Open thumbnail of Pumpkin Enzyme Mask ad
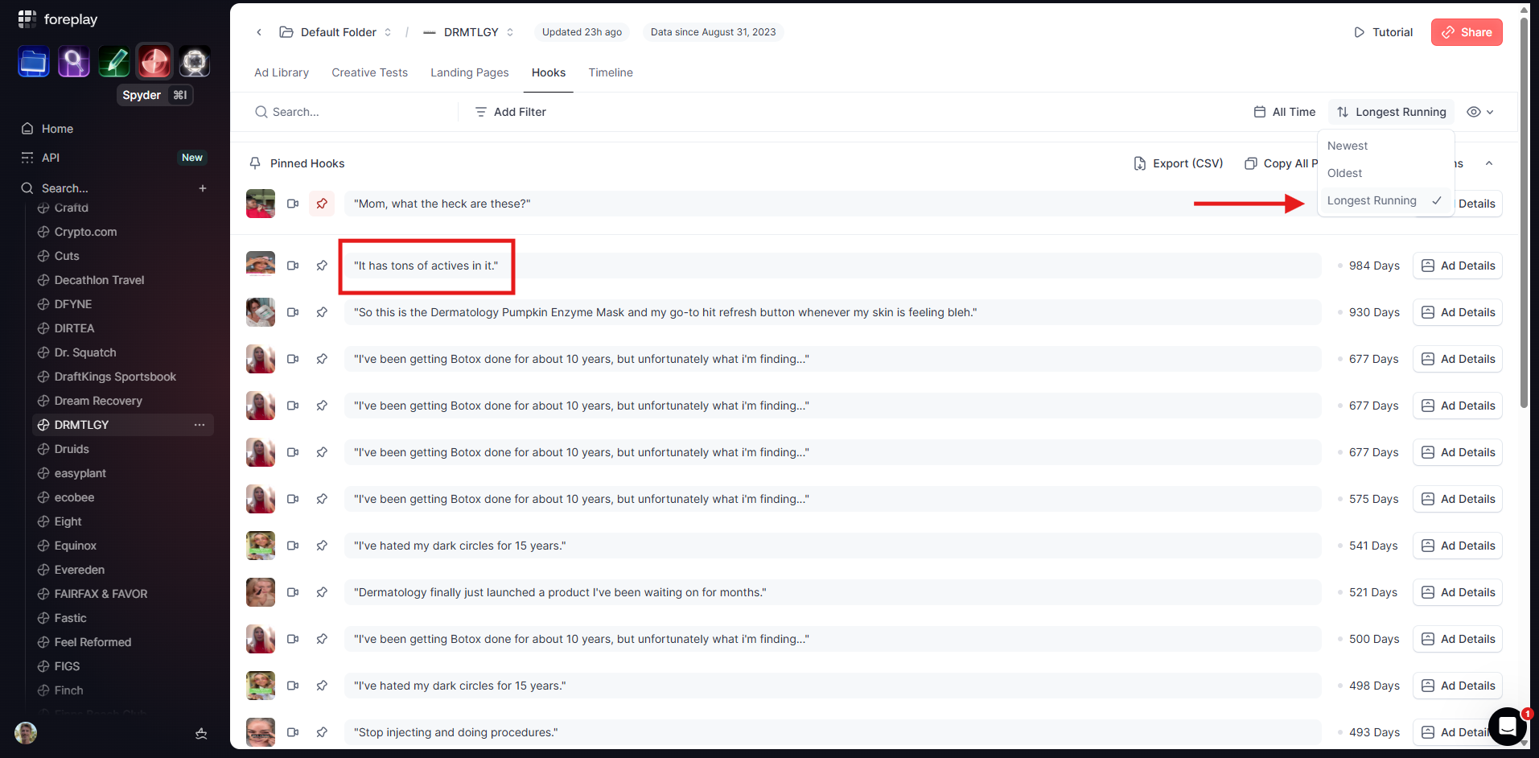The width and height of the screenshot is (1539, 758). coord(261,312)
